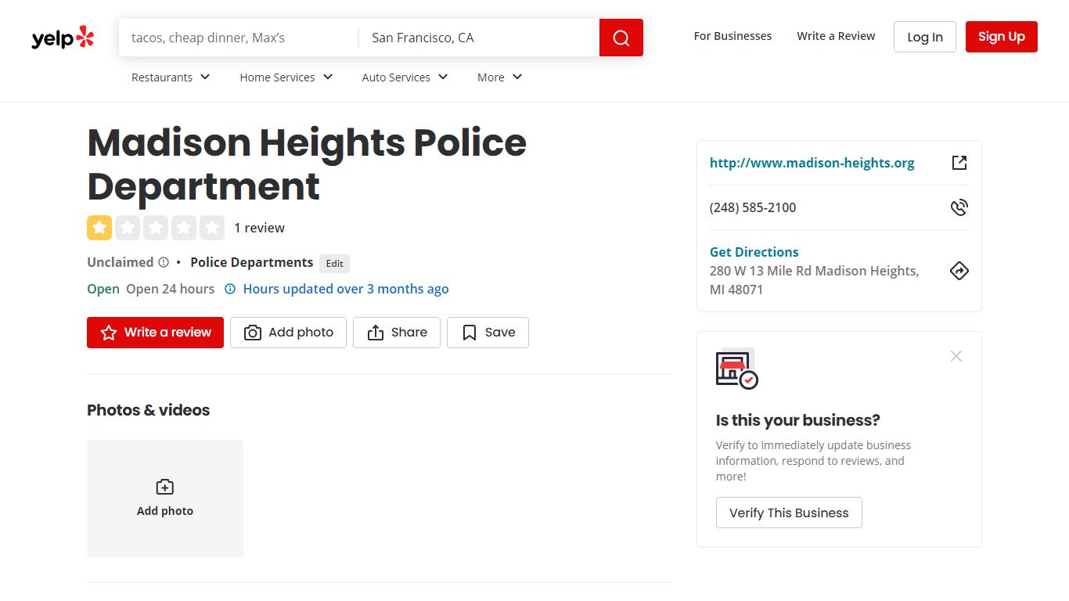Click the Sign Up button
This screenshot has width=1069, height=601.
coord(1002,37)
